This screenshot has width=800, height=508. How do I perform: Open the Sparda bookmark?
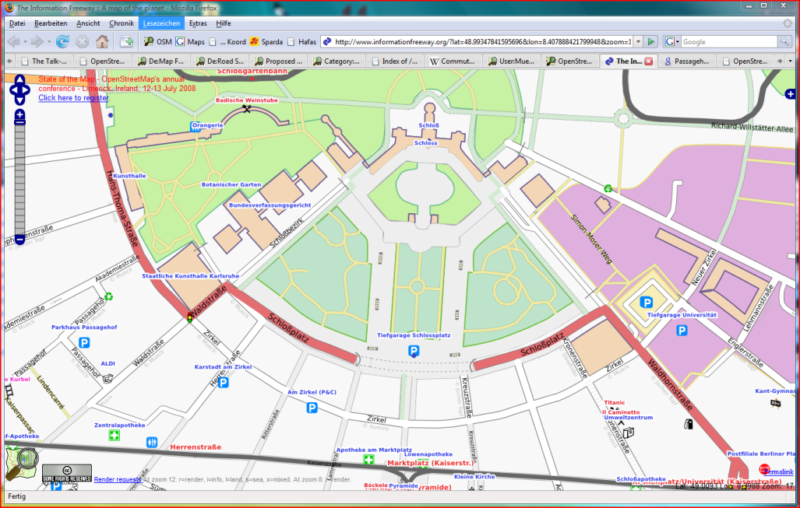(x=266, y=42)
